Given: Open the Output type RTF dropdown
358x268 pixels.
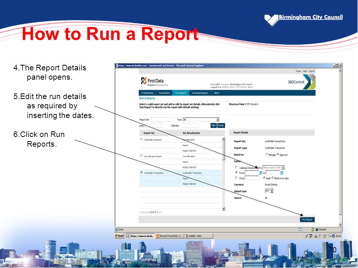Looking at the screenshot, I should (269, 191).
